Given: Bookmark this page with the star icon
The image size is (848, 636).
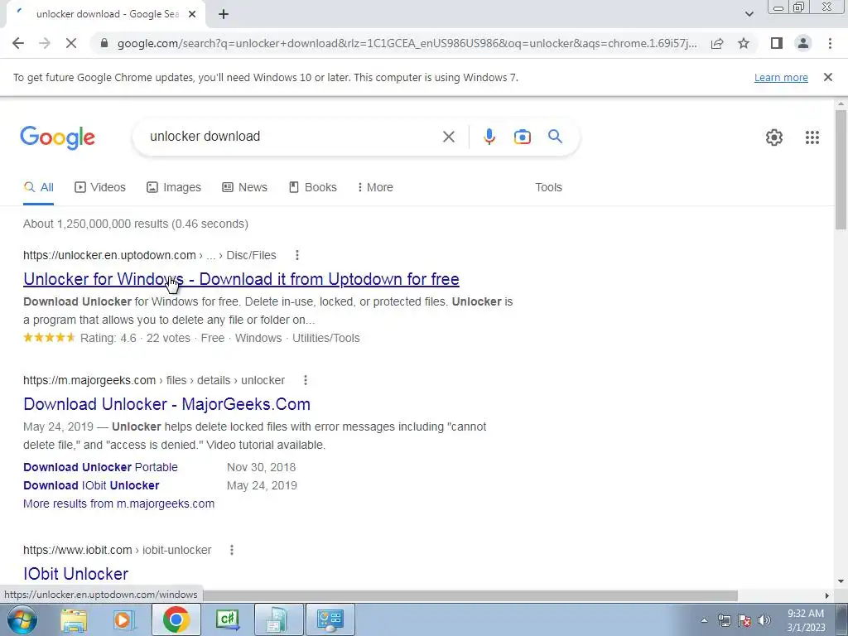Looking at the screenshot, I should click(x=744, y=43).
